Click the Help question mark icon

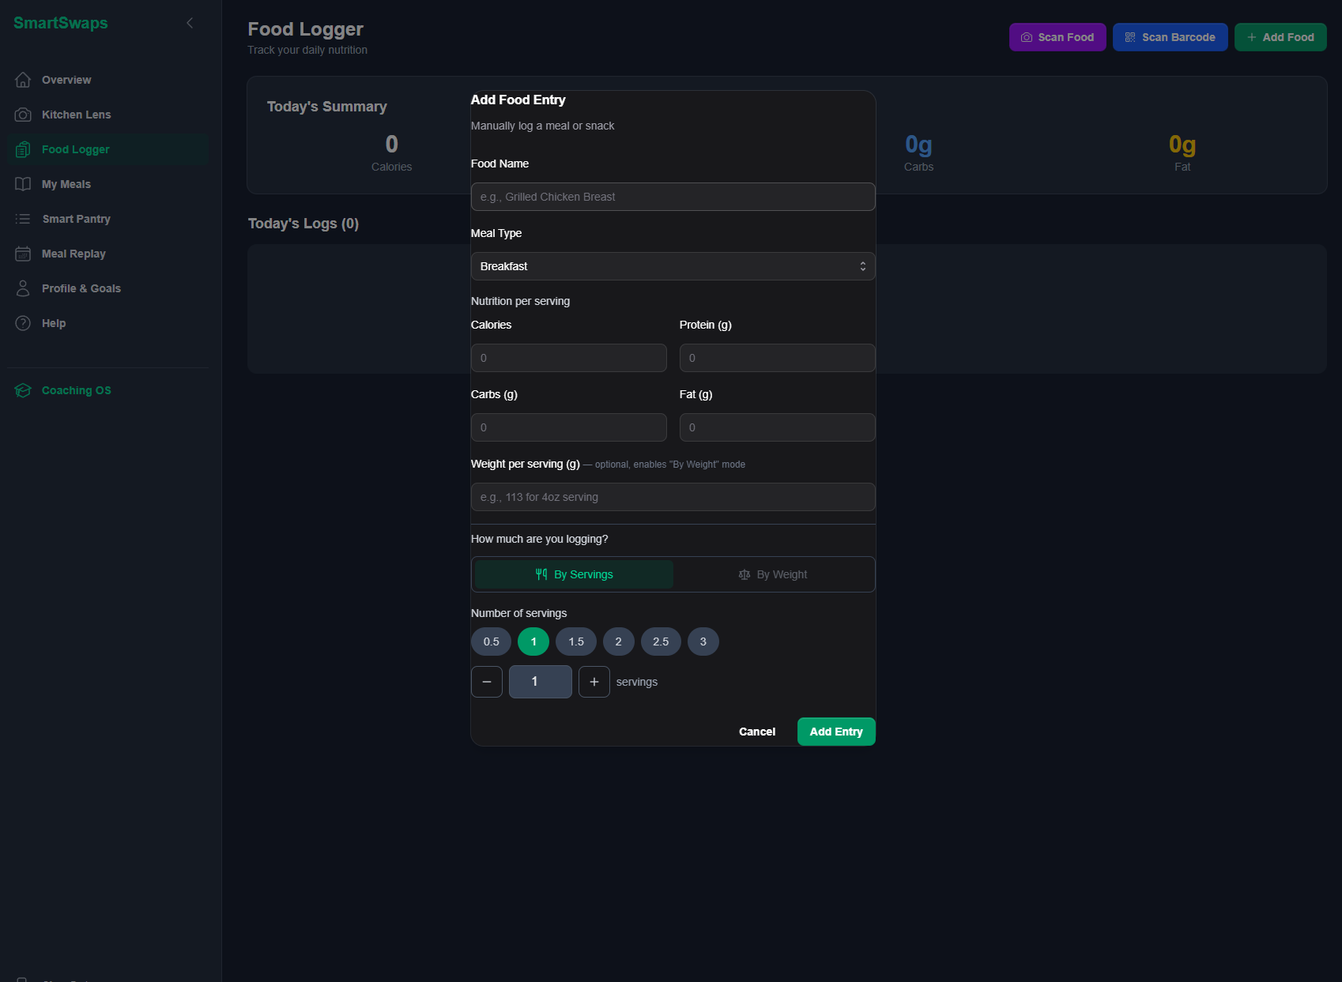pyautogui.click(x=23, y=322)
